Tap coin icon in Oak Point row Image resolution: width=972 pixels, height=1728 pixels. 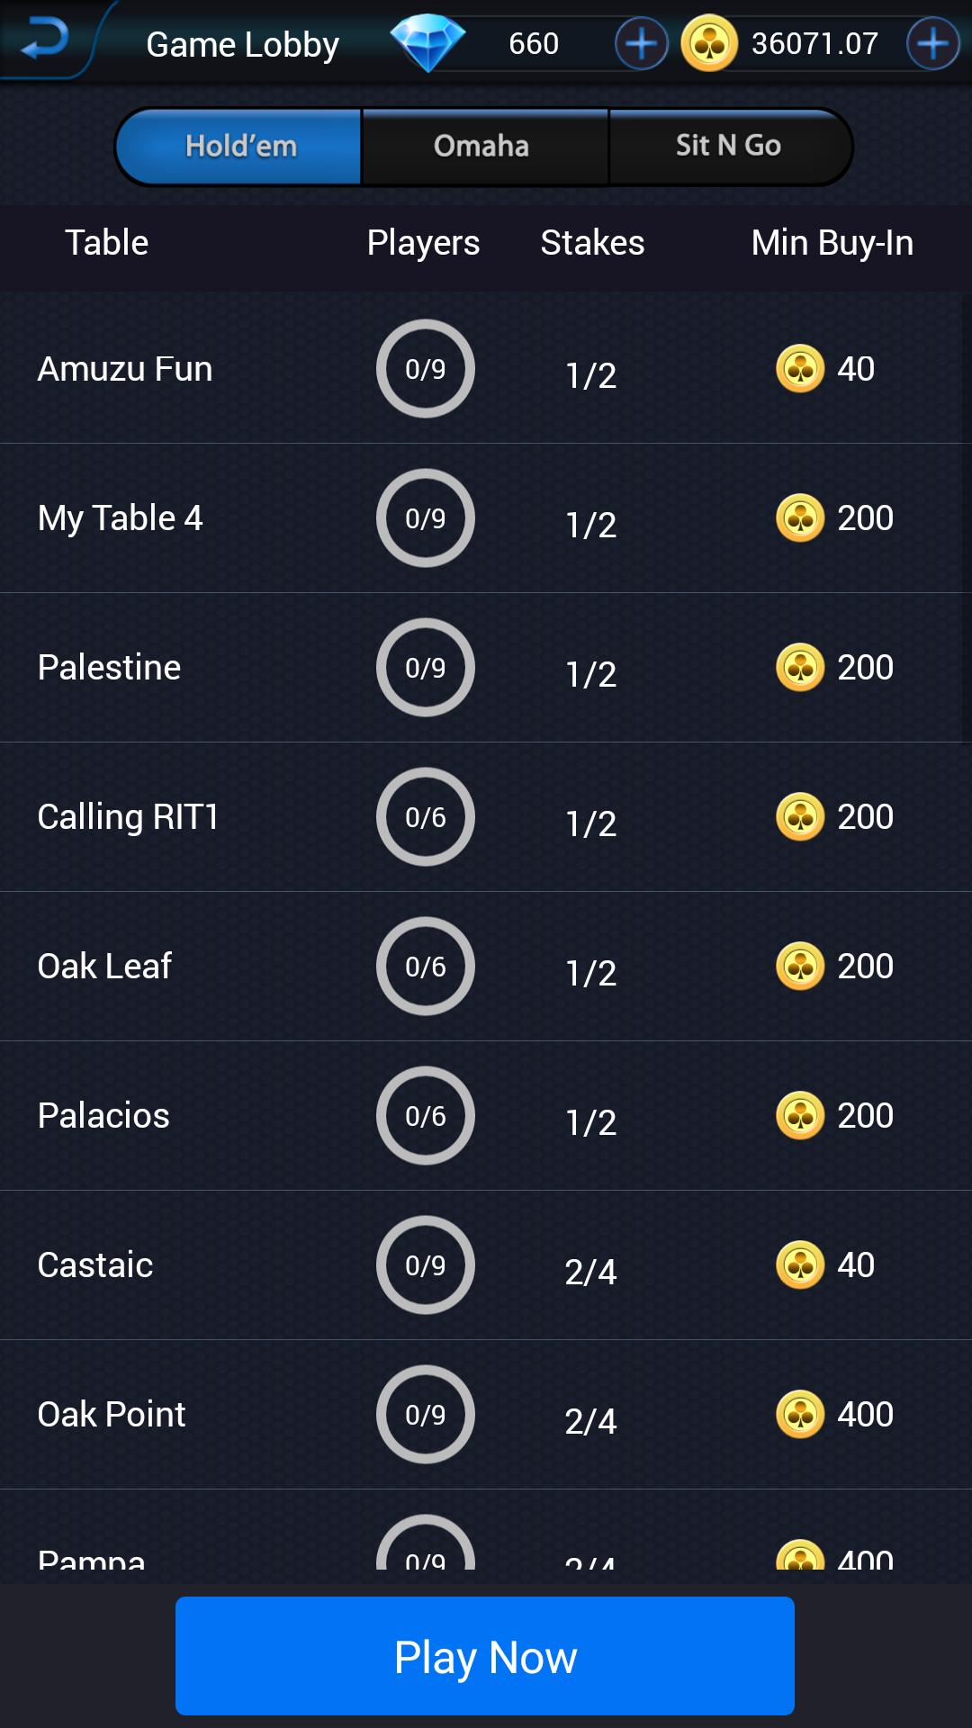pyautogui.click(x=800, y=1415)
